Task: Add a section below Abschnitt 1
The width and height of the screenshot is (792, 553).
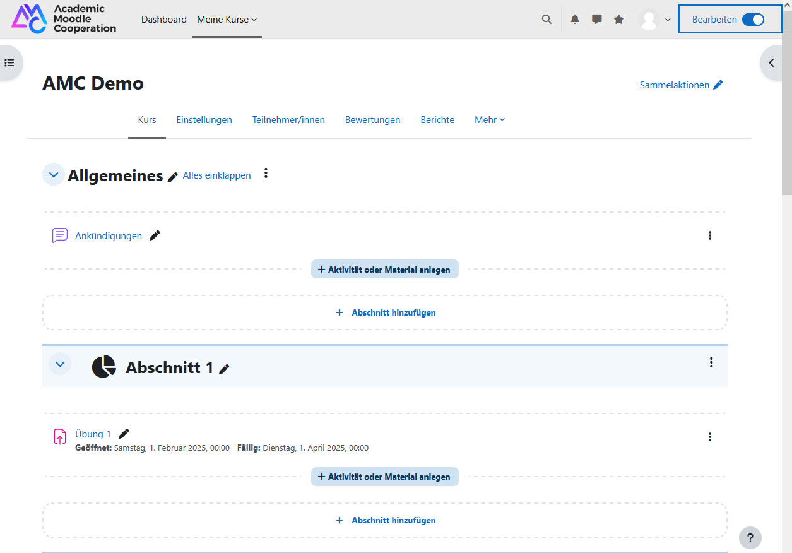Action: tap(385, 520)
